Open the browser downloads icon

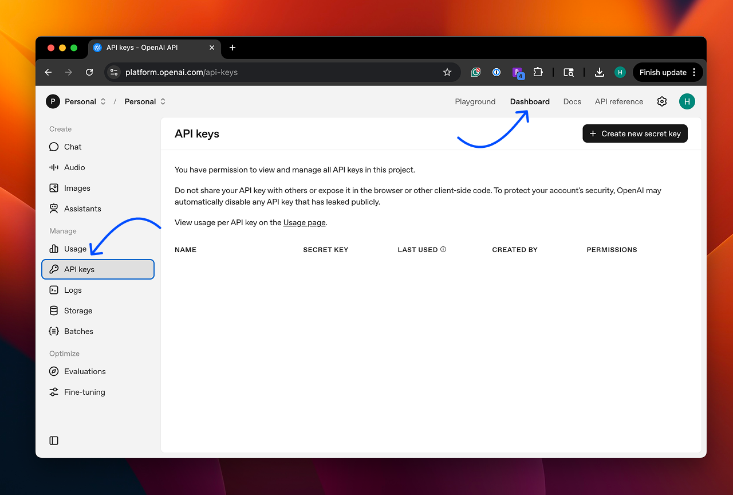click(x=600, y=72)
